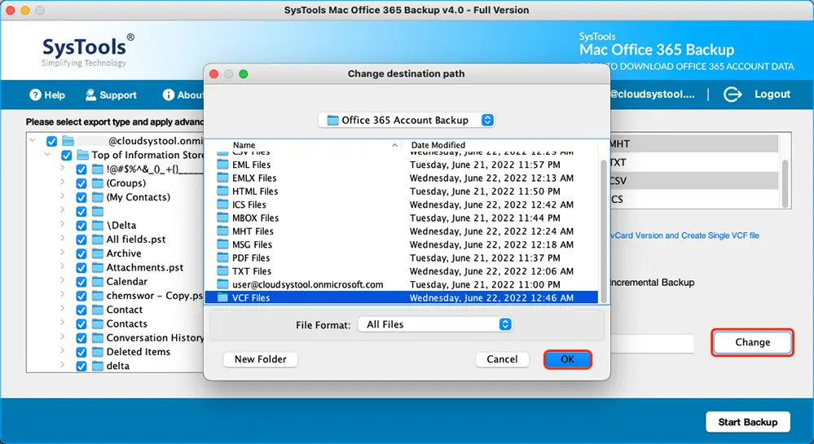The image size is (814, 444).
Task: Click the EML Files folder icon
Action: coord(222,164)
